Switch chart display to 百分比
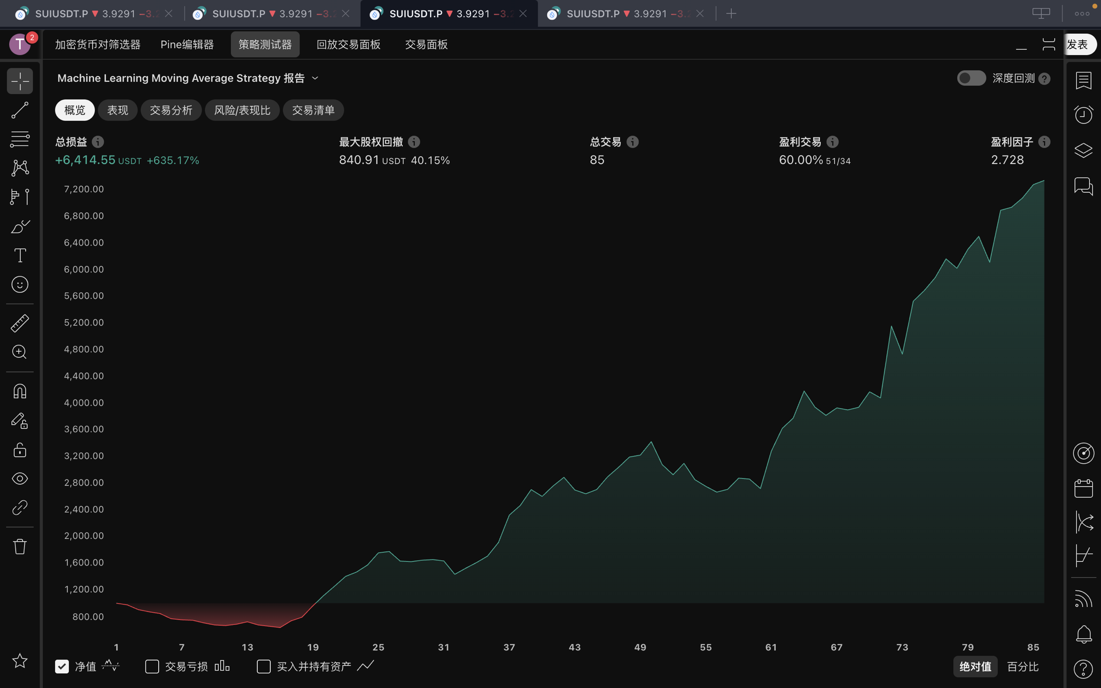The image size is (1101, 688). [x=1022, y=666]
